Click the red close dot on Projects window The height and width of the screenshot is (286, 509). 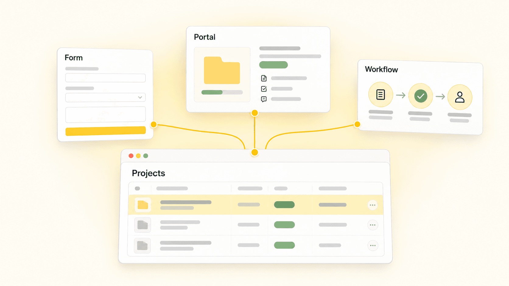[x=131, y=156]
